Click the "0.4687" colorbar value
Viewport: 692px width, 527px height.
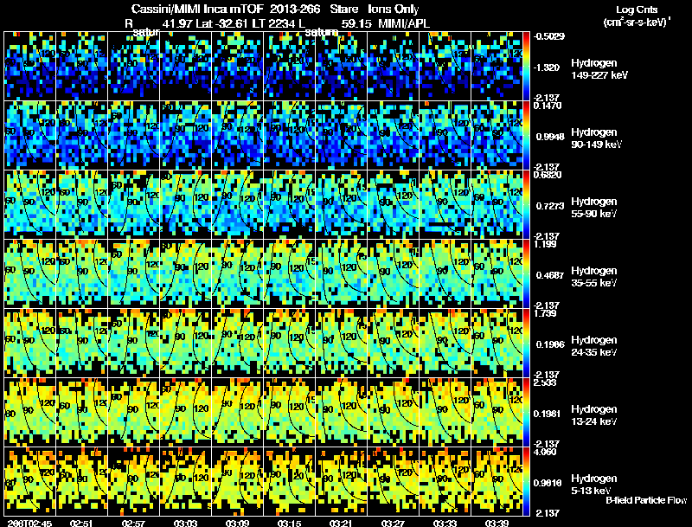point(550,275)
